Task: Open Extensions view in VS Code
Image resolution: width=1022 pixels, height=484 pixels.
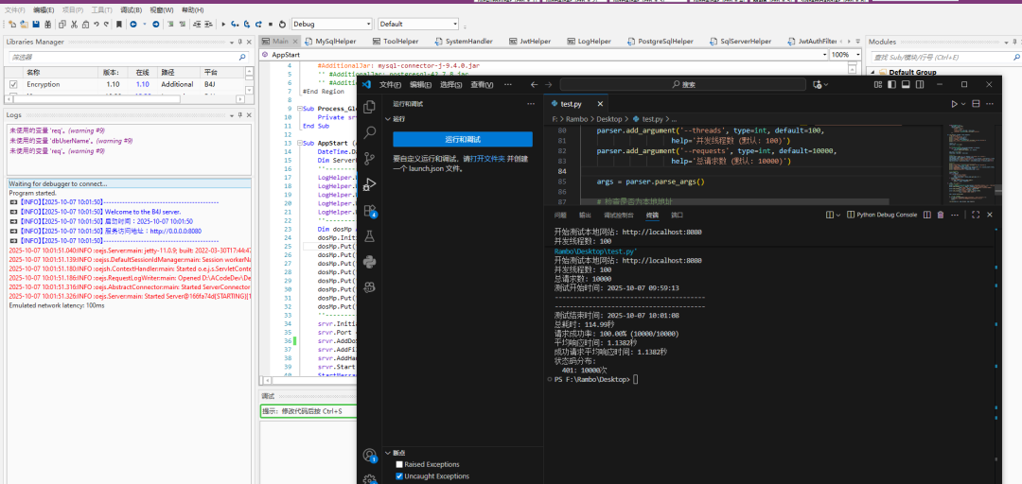Action: (x=370, y=210)
